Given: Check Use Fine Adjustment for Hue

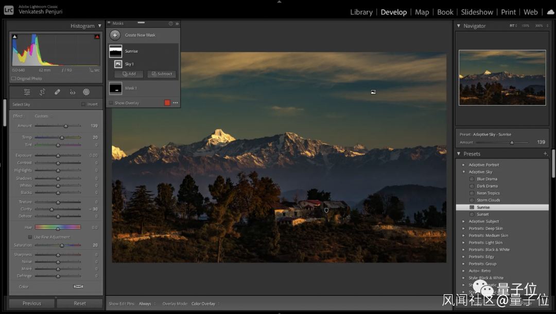Looking at the screenshot, I should click(x=30, y=237).
